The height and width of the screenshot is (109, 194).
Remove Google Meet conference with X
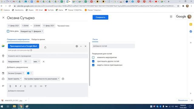click(x=85, y=46)
